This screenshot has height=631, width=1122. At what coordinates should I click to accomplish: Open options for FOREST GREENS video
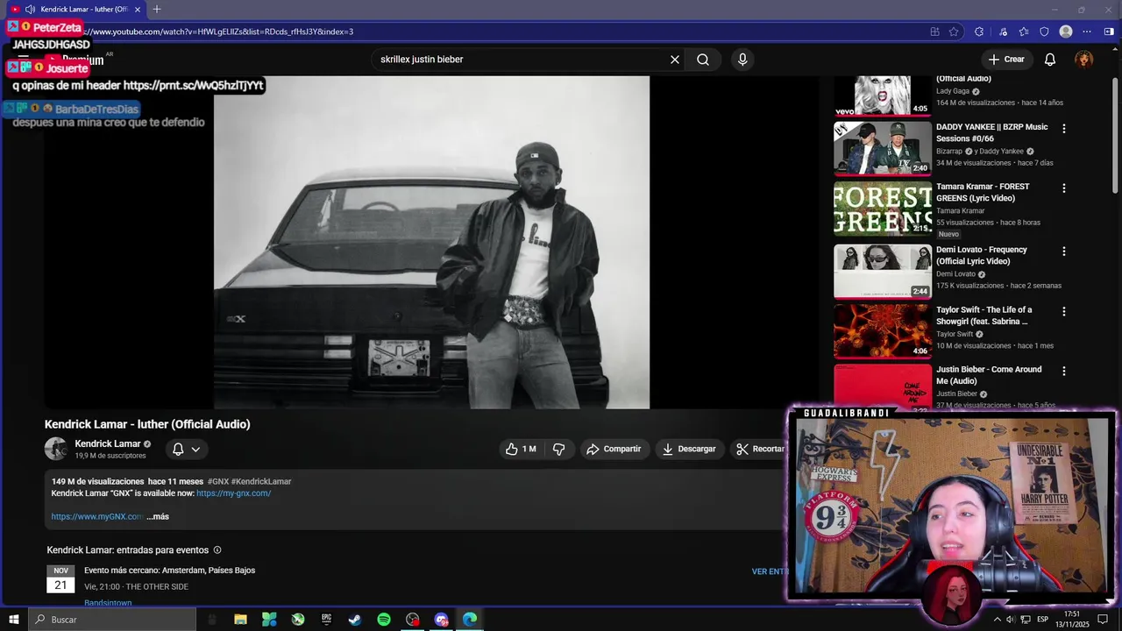1064,188
